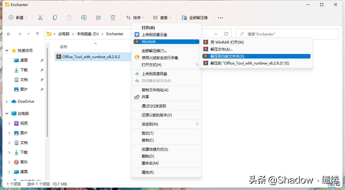This screenshot has width=345, height=190.
Task: Choose 还原以前的版本(V)
Action: coord(166,115)
